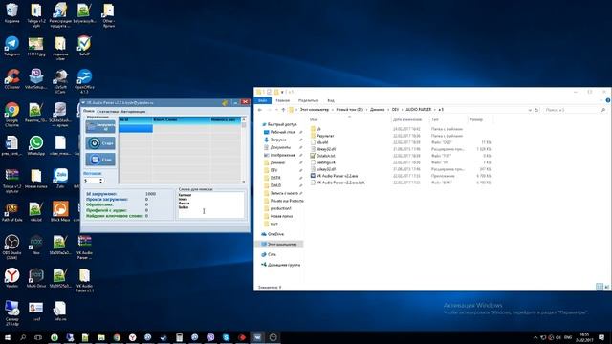
Task: Open the Главная ribbon tab in File Explorer
Action: pyautogui.click(x=283, y=100)
